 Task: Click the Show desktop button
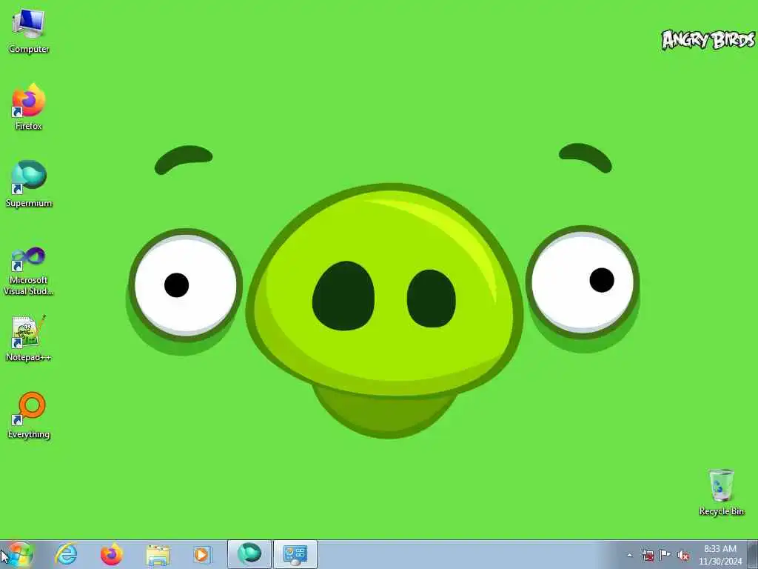[753, 554]
